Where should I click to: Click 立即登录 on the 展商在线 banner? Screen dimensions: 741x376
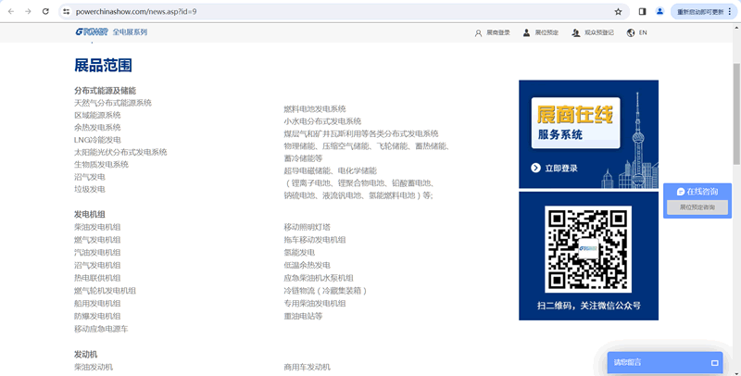[555, 169]
